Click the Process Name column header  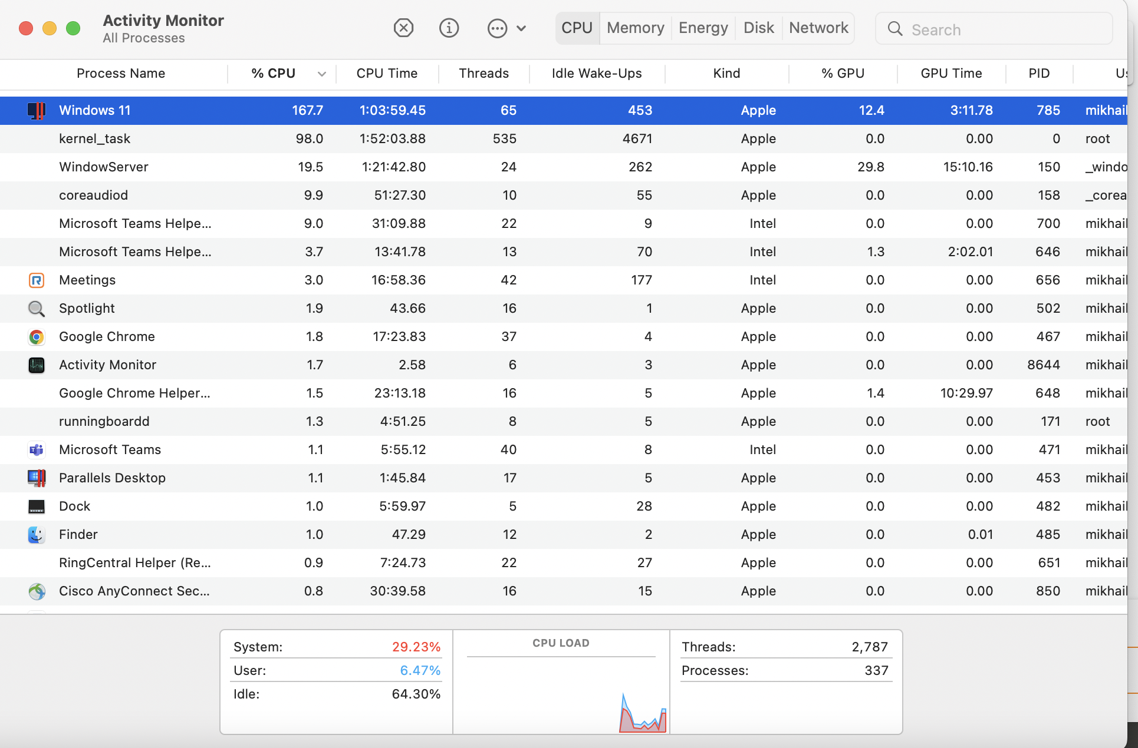coord(121,74)
